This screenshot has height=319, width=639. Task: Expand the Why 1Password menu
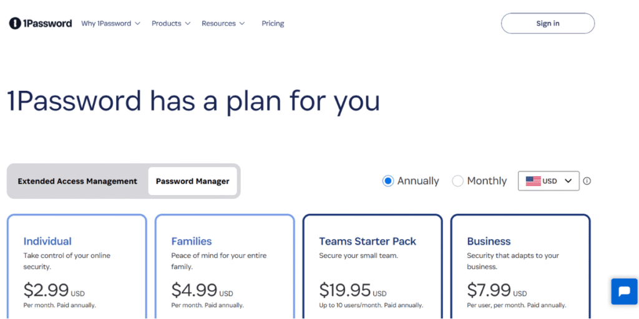(x=110, y=24)
